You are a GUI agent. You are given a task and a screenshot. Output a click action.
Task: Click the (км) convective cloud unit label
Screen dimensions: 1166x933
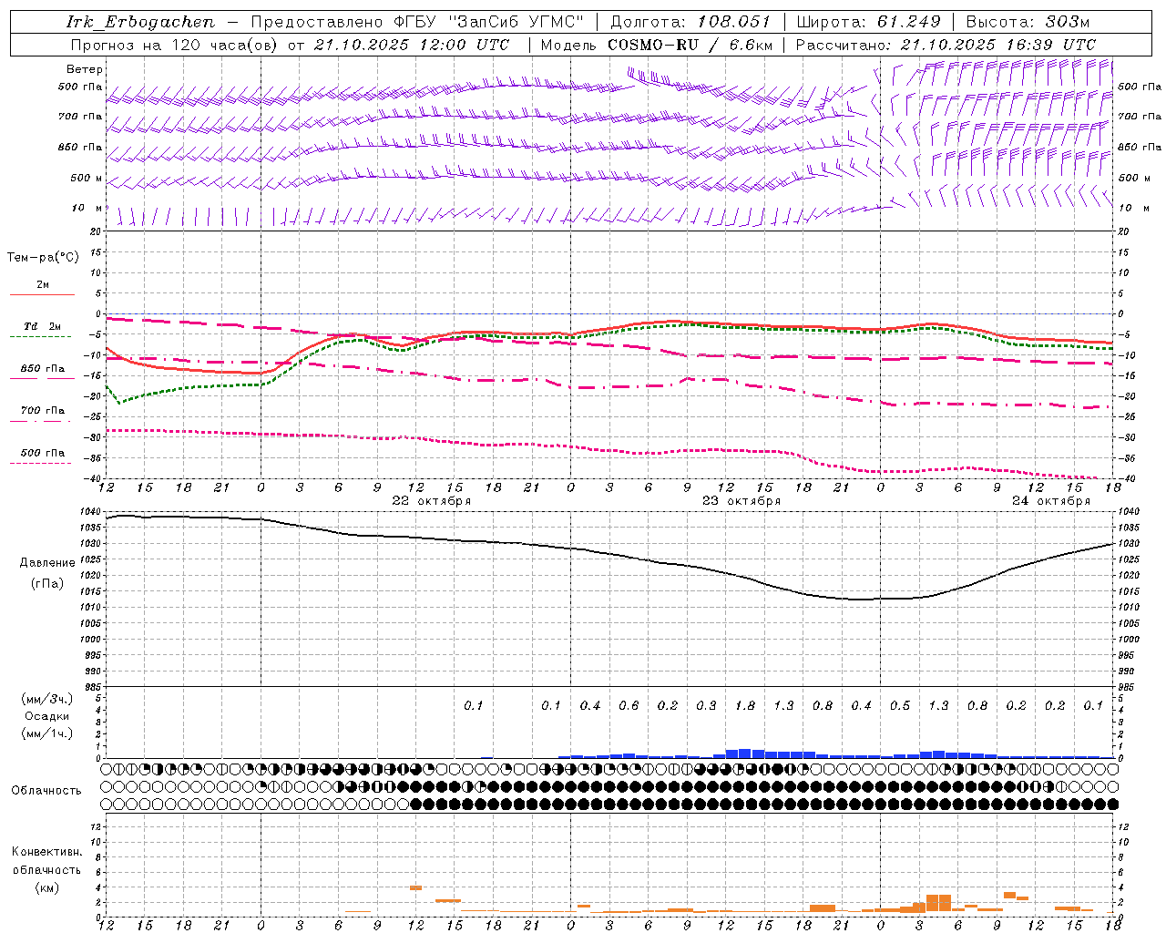click(46, 887)
